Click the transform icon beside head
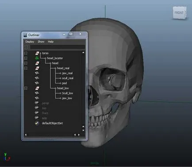Viewport: 192px width, 167px height. pyautogui.click(x=37, y=63)
